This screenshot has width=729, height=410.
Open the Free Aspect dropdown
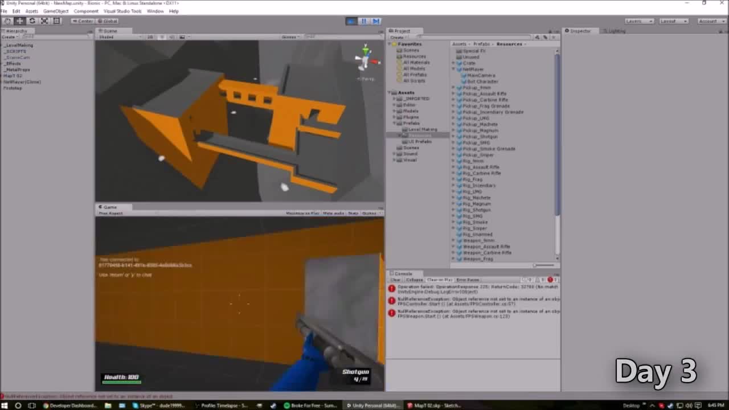pyautogui.click(x=112, y=213)
